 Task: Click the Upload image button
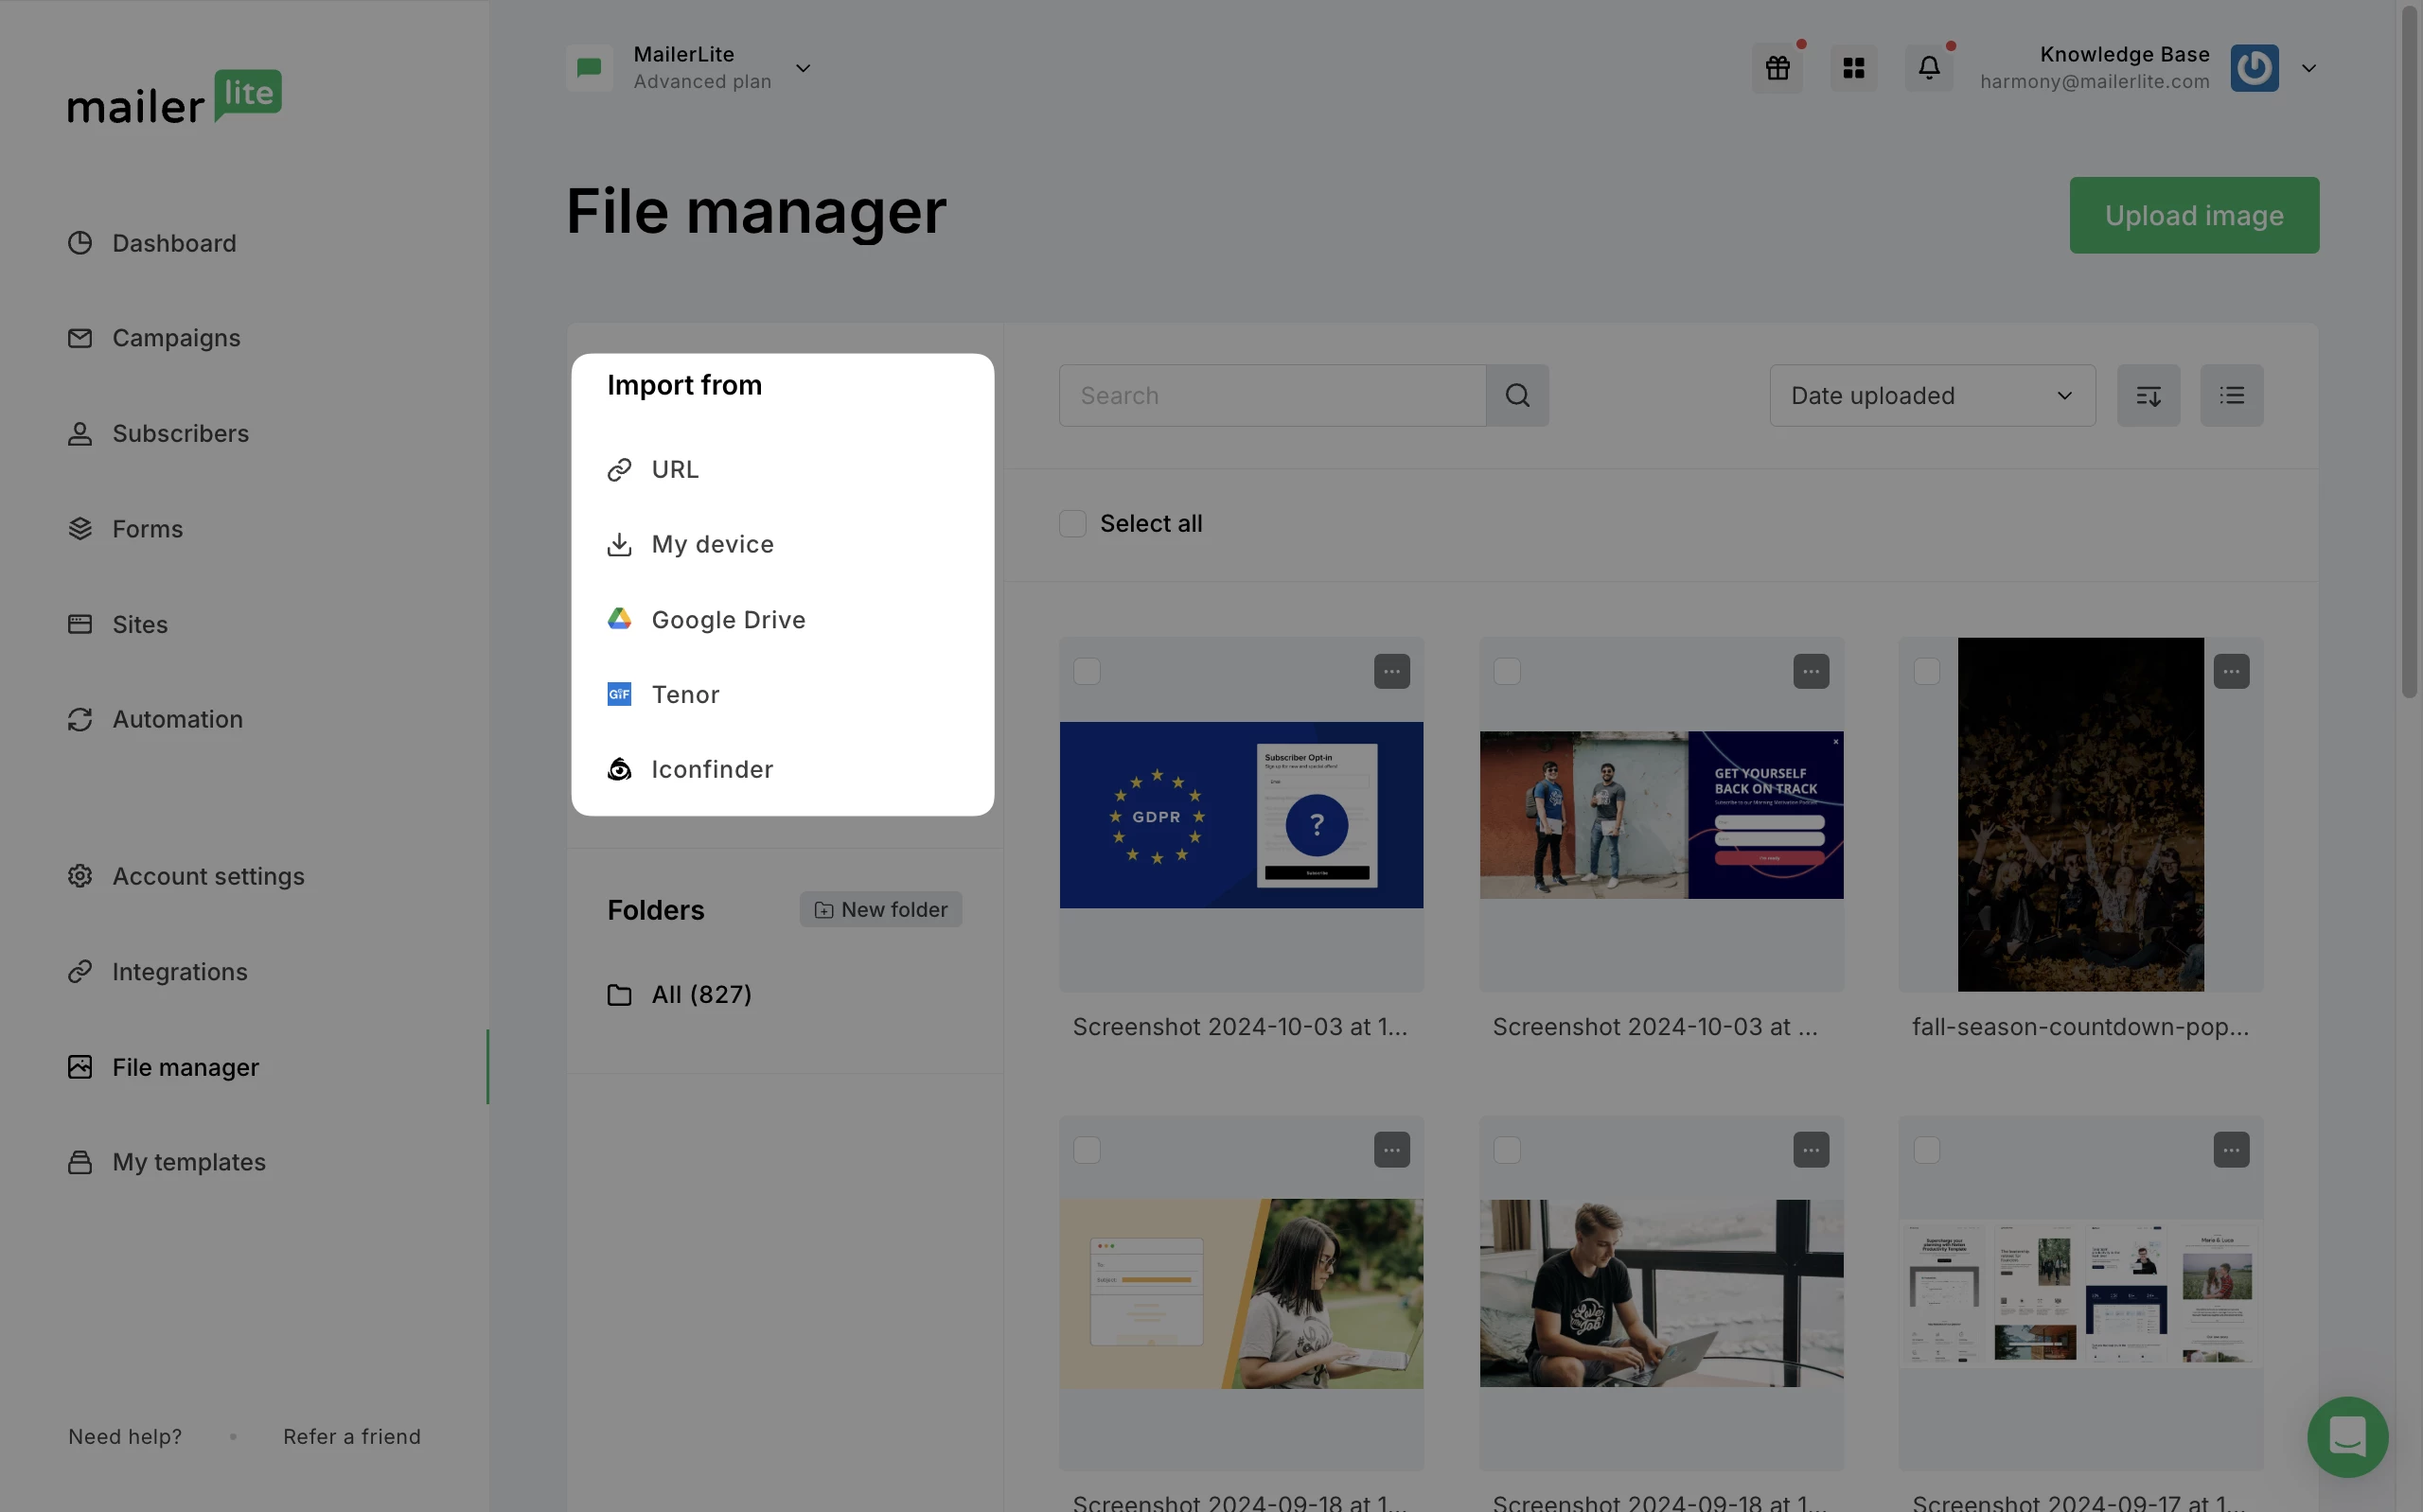pyautogui.click(x=2193, y=216)
